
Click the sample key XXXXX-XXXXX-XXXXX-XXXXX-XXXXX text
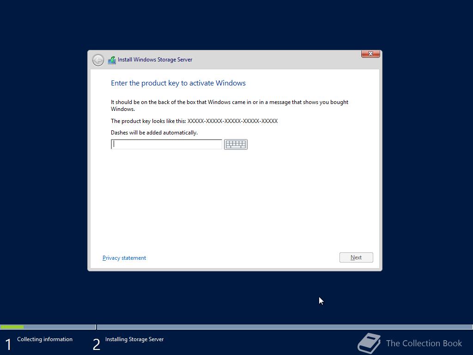pyautogui.click(x=233, y=121)
